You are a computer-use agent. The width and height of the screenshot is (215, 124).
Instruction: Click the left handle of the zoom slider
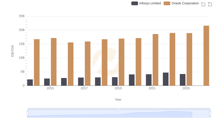point(28,114)
